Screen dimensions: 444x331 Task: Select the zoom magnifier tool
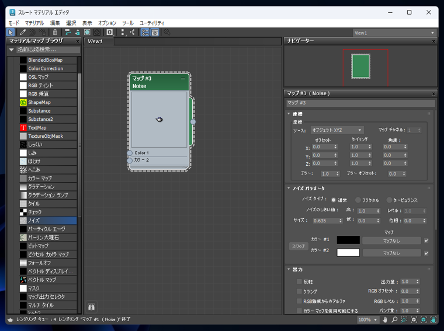394,320
